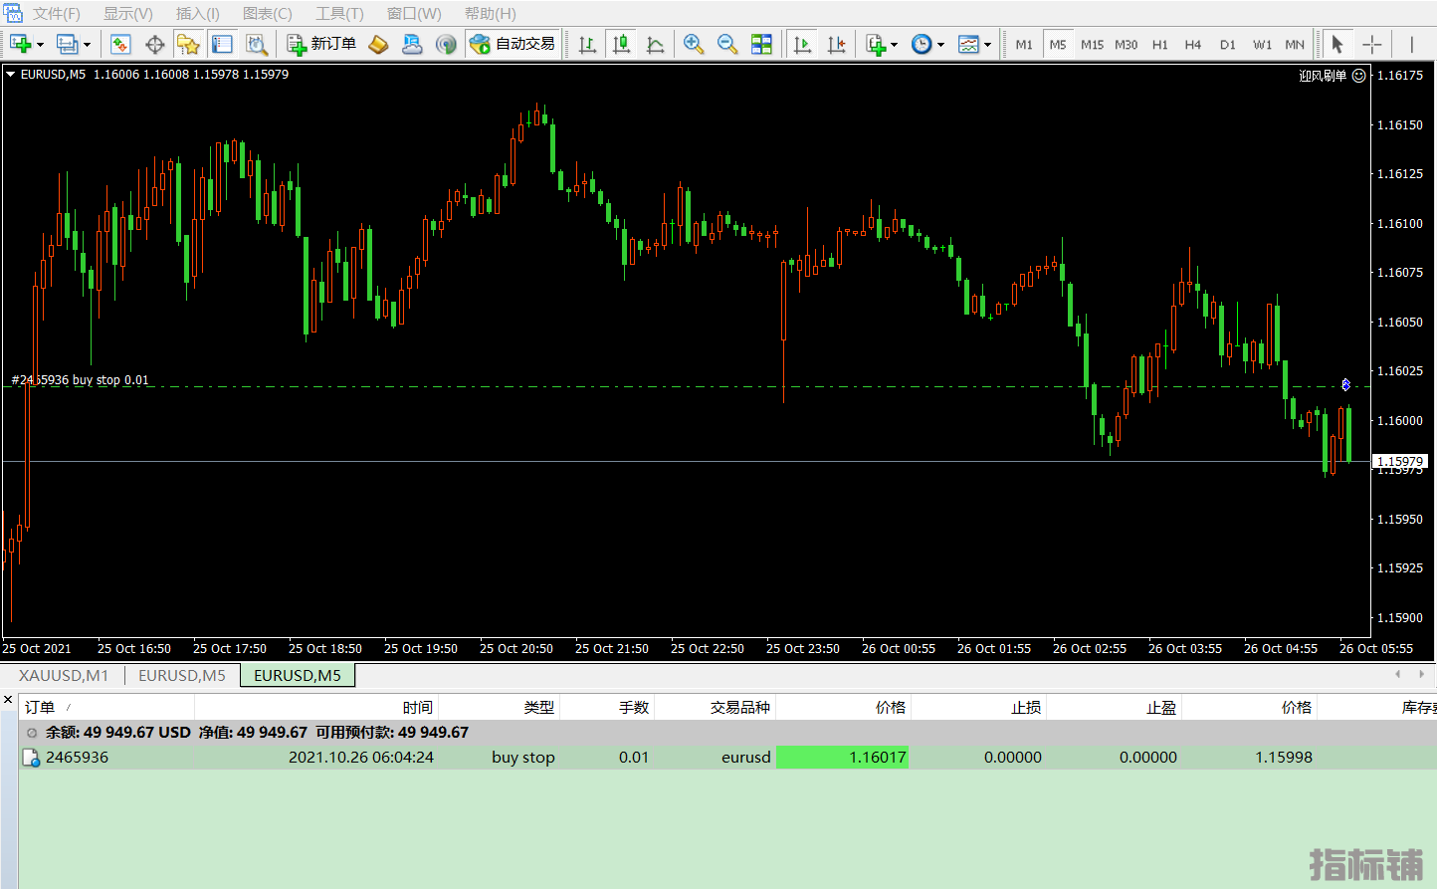The width and height of the screenshot is (1437, 889).
Task: Select the crosshair cursor tool
Action: coord(1372,44)
